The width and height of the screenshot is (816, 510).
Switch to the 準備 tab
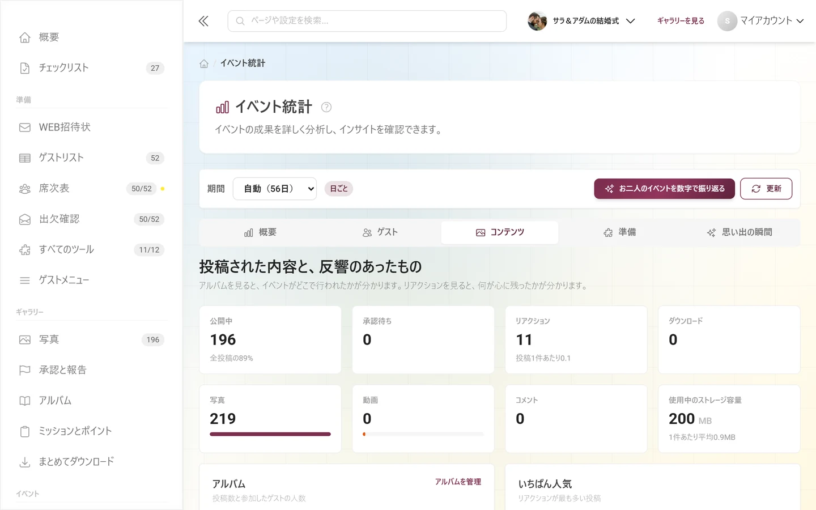(620, 232)
